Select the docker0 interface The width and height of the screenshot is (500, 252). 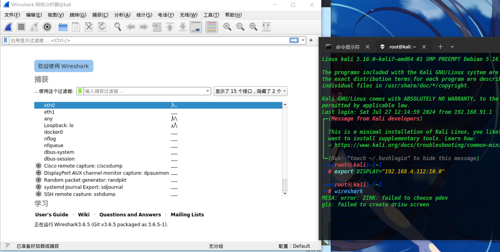pos(158,132)
